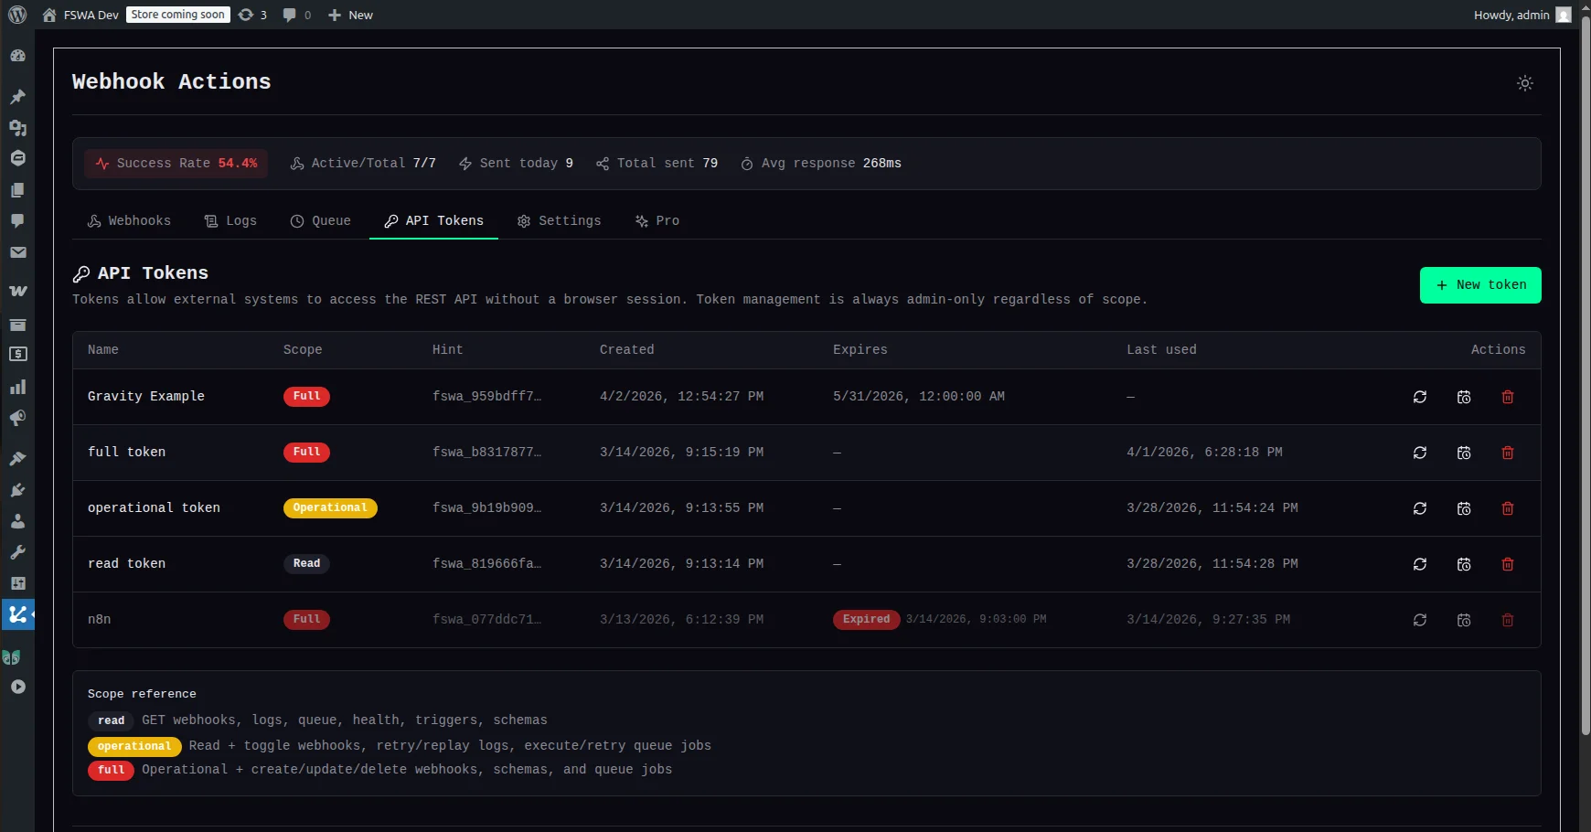Regenerate the read token
The height and width of the screenshot is (832, 1591).
pyautogui.click(x=1420, y=564)
